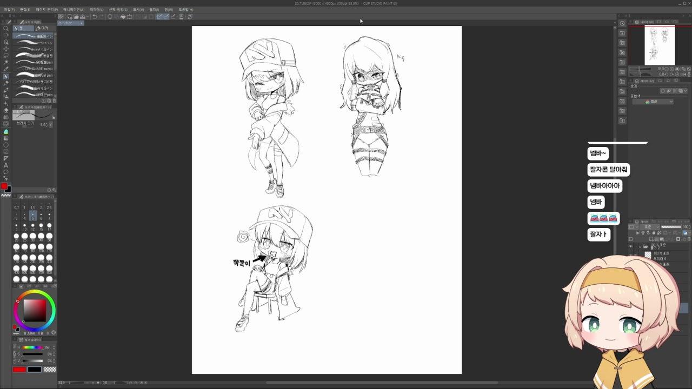Adjust the layer opacity slider

point(671,227)
